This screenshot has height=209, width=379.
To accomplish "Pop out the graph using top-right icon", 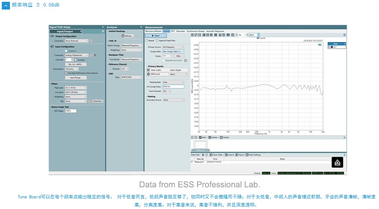I will point(345,35).
